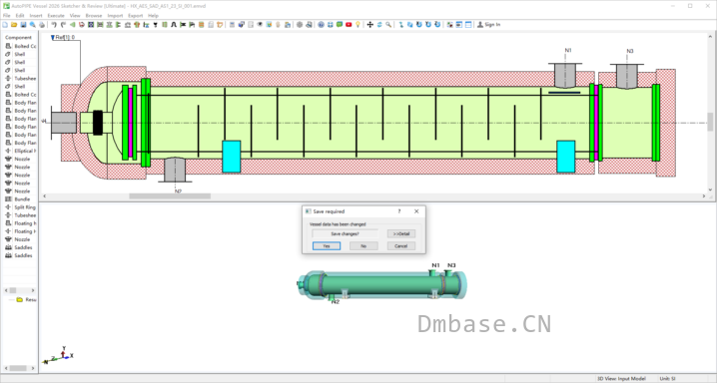
Task: Open the Help menu
Action: [x=153, y=16]
